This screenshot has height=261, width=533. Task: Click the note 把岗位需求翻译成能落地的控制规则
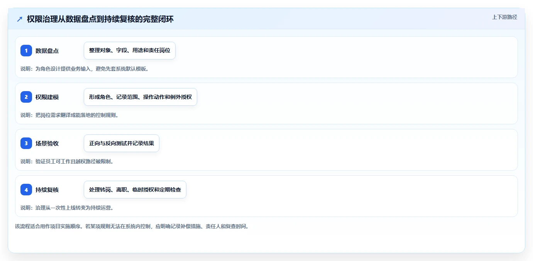click(77, 115)
